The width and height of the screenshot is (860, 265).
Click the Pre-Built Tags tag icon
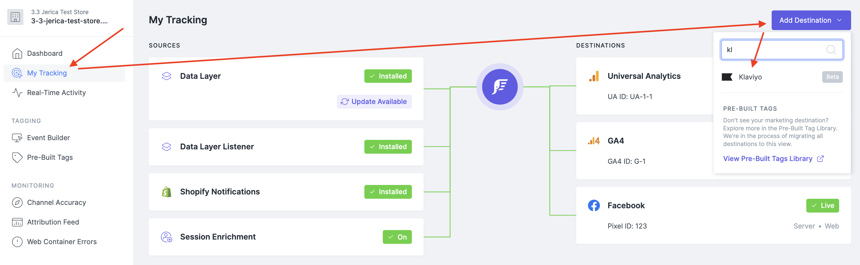point(17,157)
